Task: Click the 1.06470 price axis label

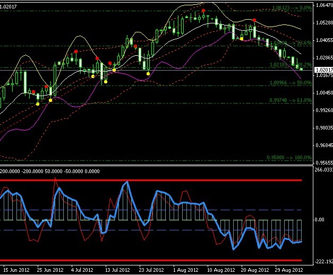Action: click(325, 5)
